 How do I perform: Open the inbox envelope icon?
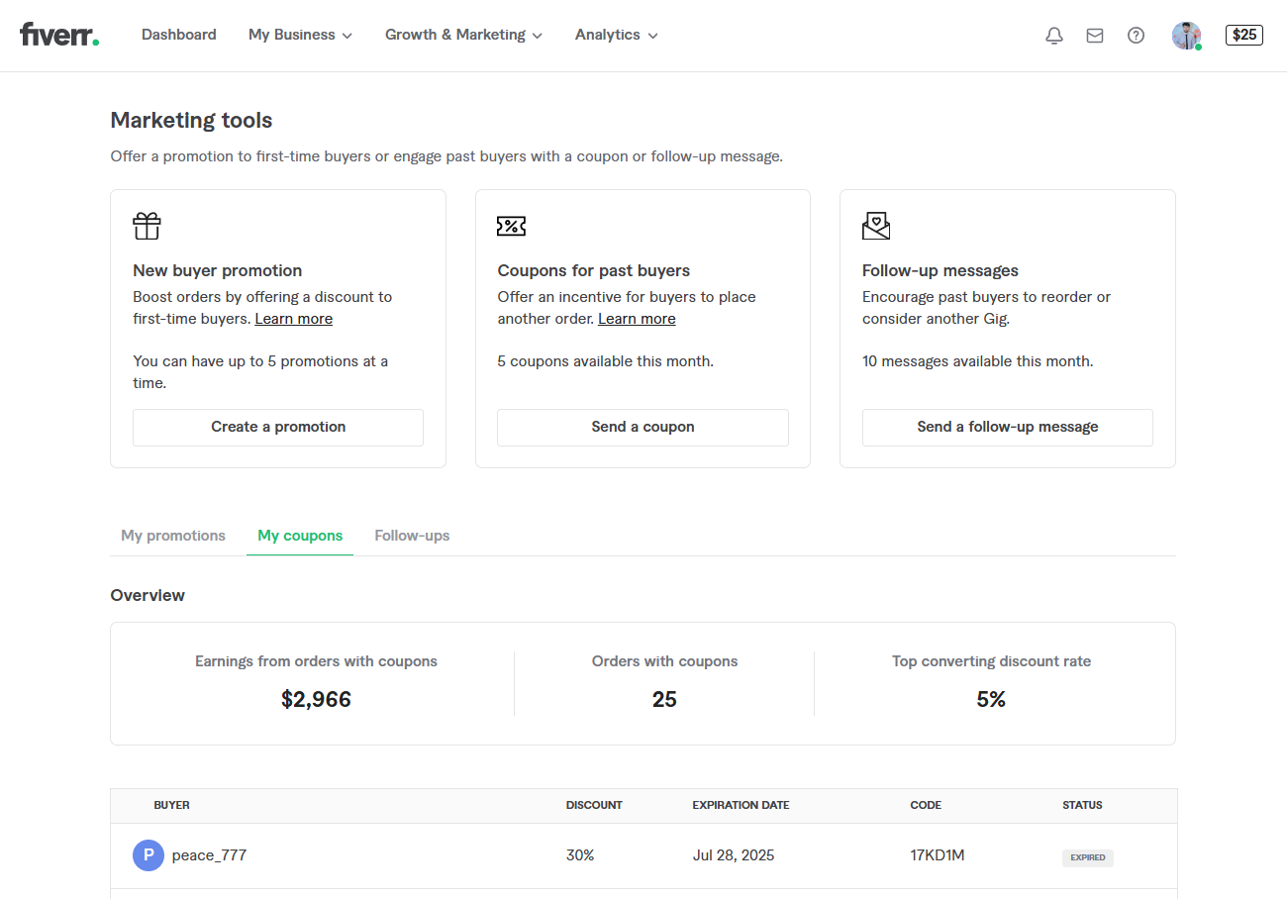1095,36
